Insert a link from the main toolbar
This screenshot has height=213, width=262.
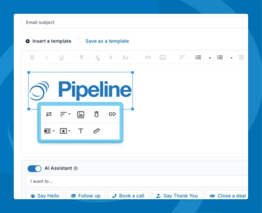(148, 57)
